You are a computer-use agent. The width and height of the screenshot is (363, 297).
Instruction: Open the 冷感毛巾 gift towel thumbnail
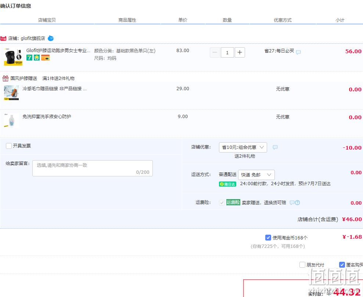(x=11, y=93)
